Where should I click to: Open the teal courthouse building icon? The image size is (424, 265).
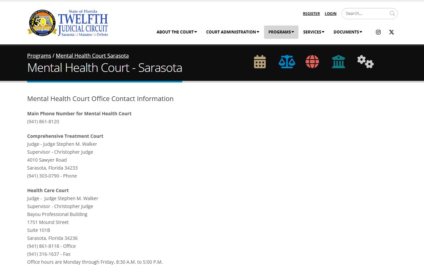[x=339, y=62]
